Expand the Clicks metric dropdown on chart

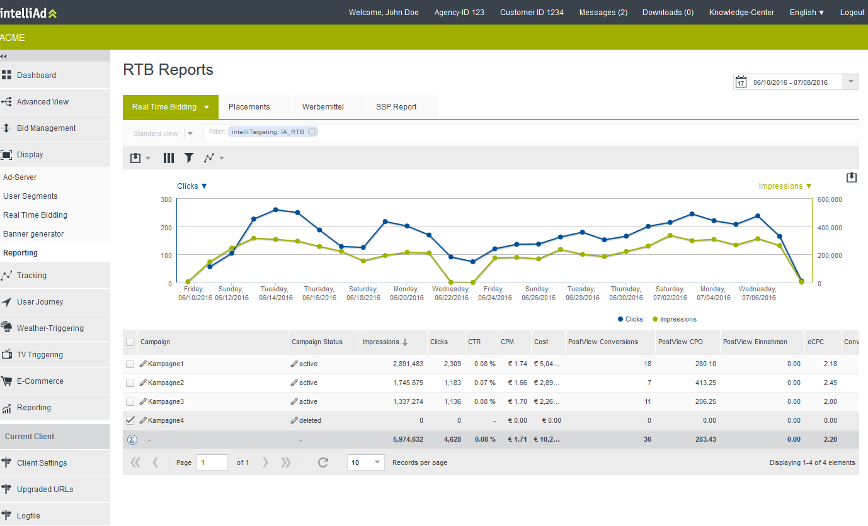click(192, 186)
